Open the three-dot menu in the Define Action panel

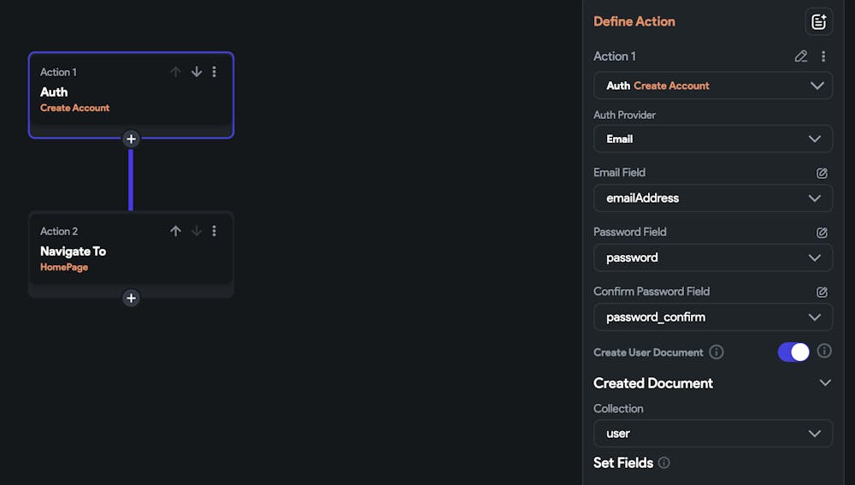tap(823, 56)
